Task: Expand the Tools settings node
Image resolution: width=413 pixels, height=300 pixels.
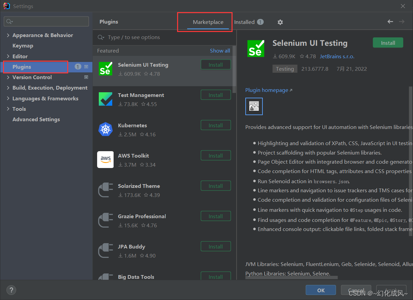Action: click(x=8, y=109)
